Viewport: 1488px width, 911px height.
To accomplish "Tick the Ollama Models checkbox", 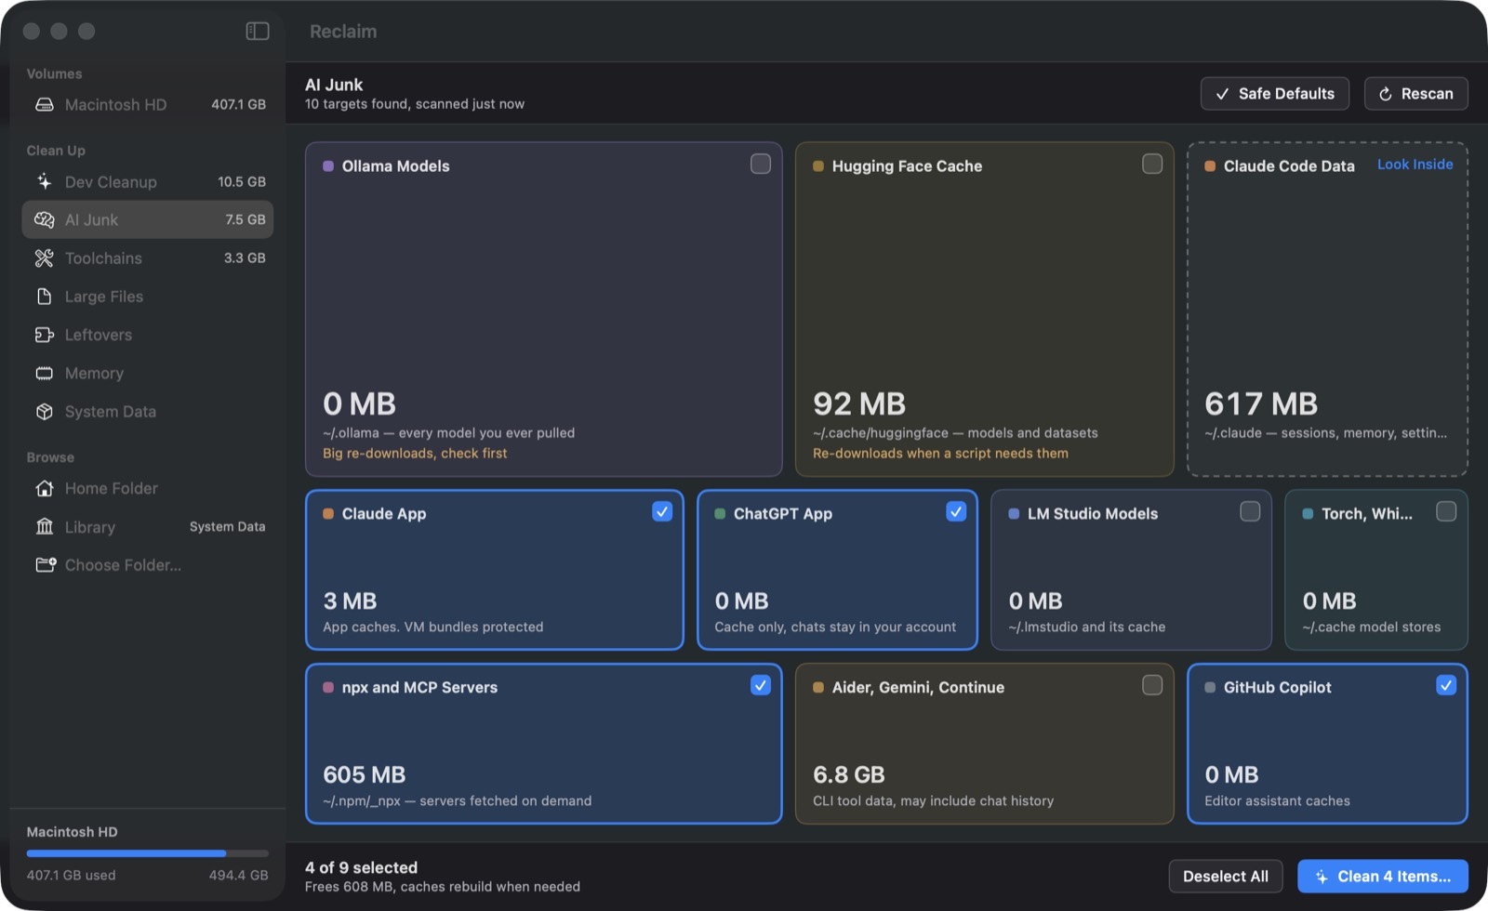I will [x=761, y=165].
